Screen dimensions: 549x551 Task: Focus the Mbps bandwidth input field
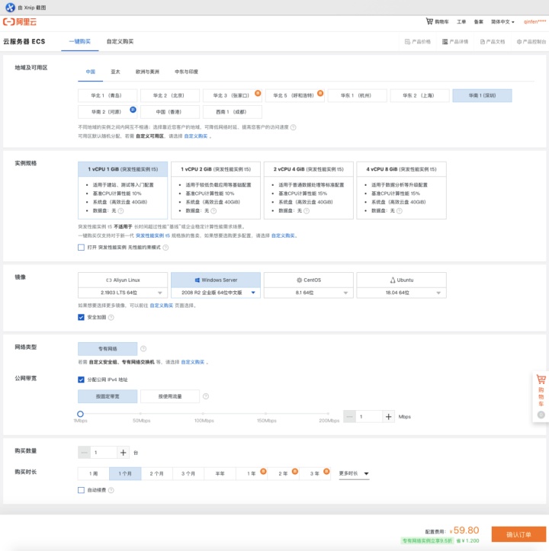click(x=369, y=416)
